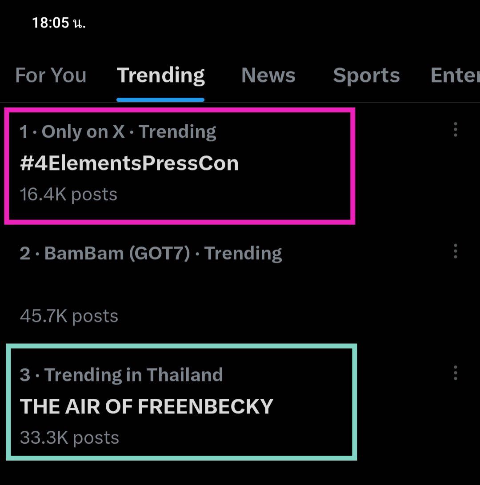This screenshot has height=485, width=480.
Task: Tap the 33.3K posts count
Action: [x=69, y=437]
